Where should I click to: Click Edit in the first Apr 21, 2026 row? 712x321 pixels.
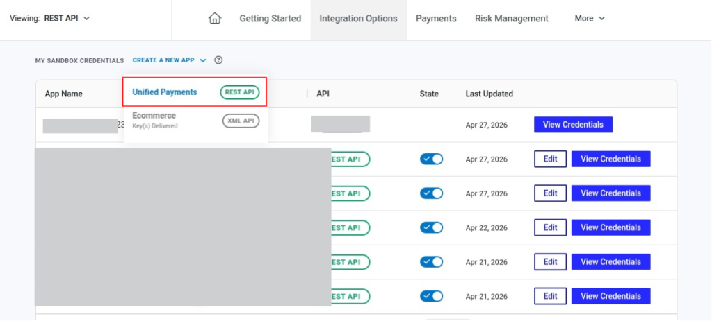tap(551, 262)
